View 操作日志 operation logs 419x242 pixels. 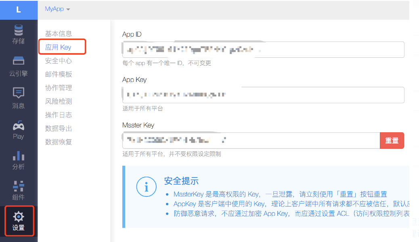[59, 115]
